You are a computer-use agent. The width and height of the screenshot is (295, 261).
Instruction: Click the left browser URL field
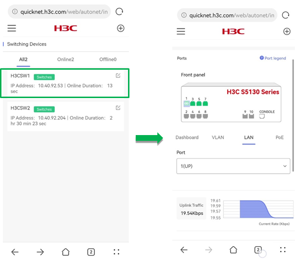(59, 12)
